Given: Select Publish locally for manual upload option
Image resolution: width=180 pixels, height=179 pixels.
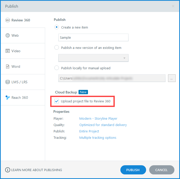Looking at the screenshot, I should pyautogui.click(x=57, y=68).
